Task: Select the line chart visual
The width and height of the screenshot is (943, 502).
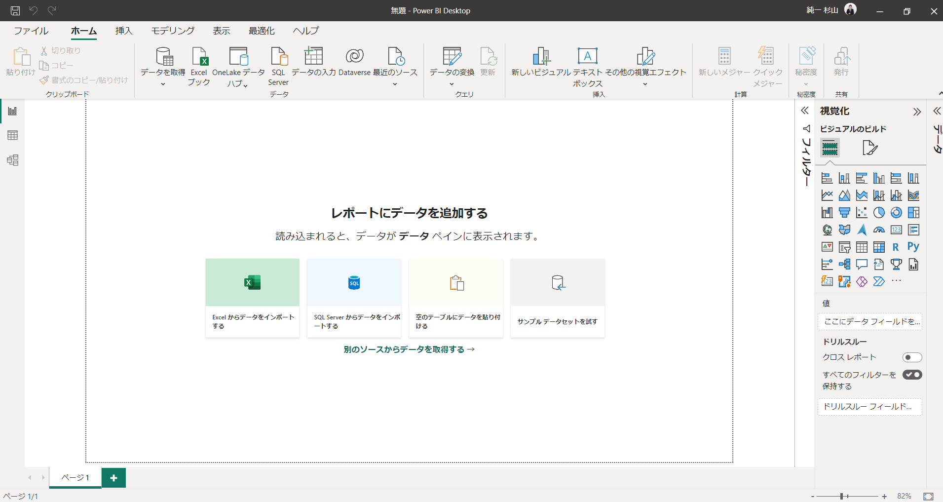Action: click(x=827, y=195)
